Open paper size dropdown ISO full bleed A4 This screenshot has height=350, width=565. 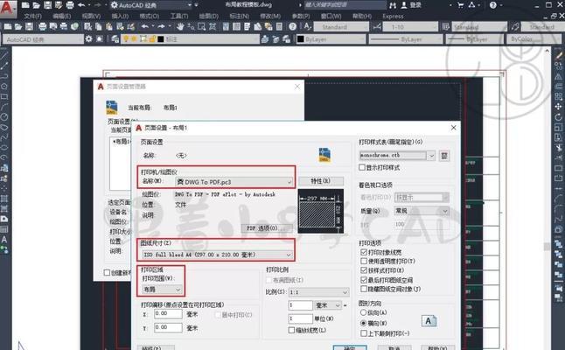(217, 255)
